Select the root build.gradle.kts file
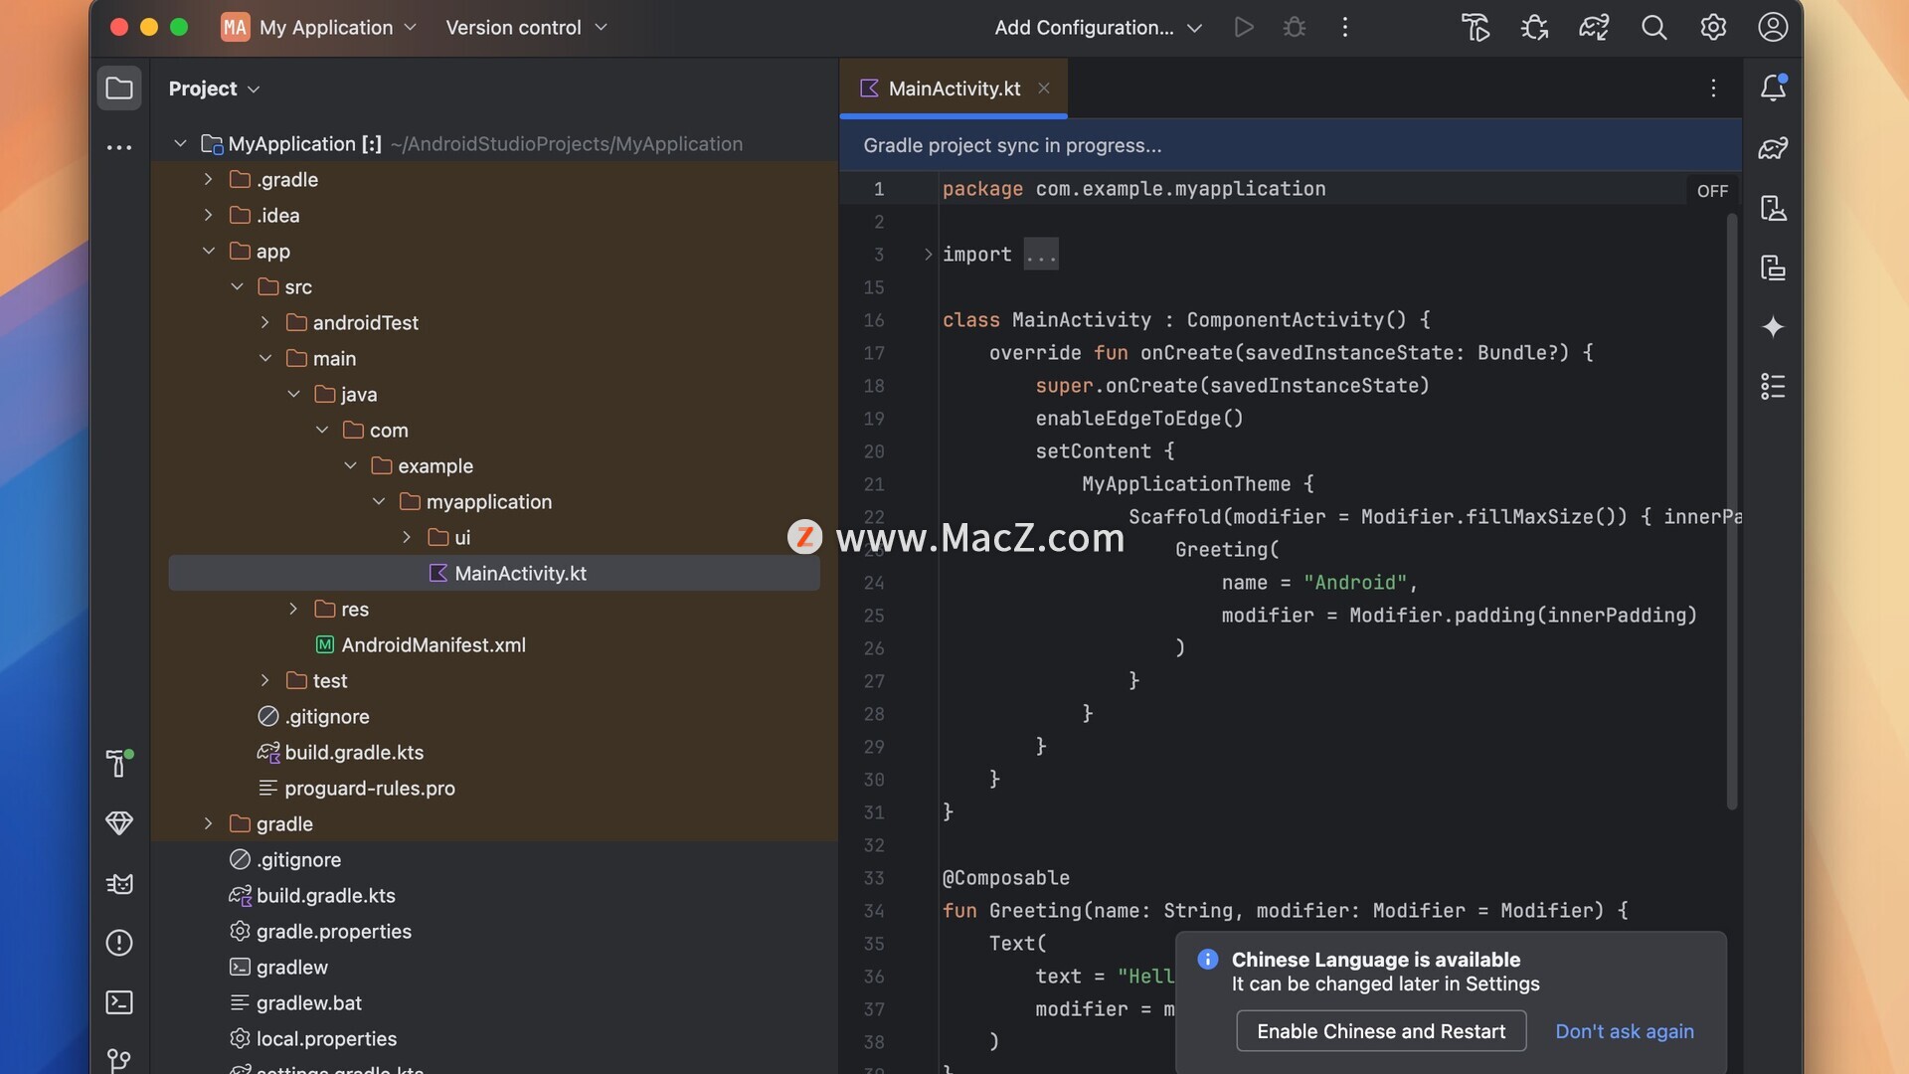 313,895
